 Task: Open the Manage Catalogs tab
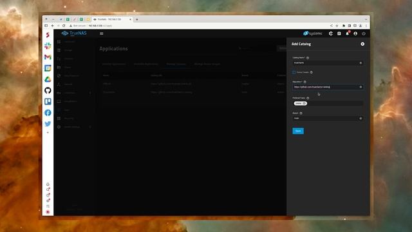tap(176, 64)
